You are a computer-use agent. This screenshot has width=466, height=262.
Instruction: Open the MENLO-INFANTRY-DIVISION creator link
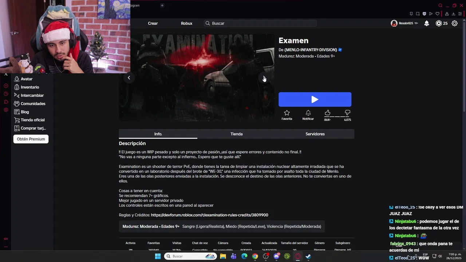click(x=310, y=50)
